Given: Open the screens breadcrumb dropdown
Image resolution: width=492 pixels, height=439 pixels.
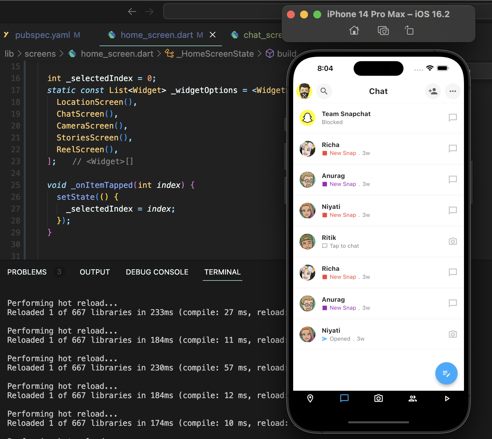Looking at the screenshot, I should tap(40, 53).
